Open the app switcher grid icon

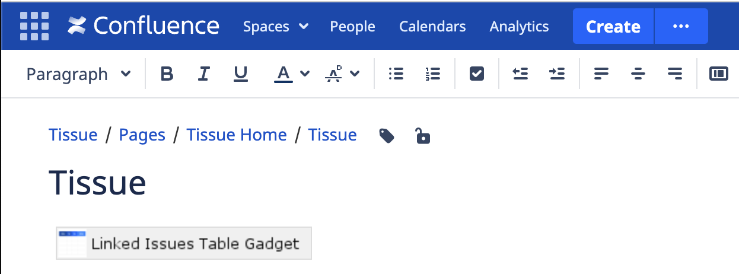34,26
